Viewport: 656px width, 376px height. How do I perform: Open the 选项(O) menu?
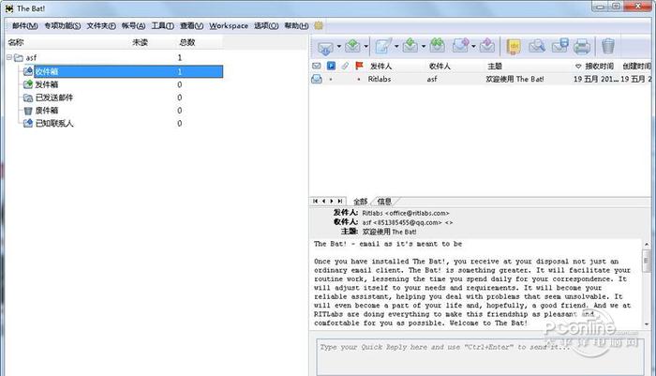(266, 26)
